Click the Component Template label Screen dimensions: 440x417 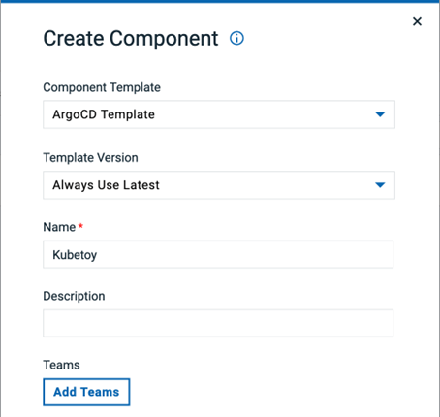(102, 87)
